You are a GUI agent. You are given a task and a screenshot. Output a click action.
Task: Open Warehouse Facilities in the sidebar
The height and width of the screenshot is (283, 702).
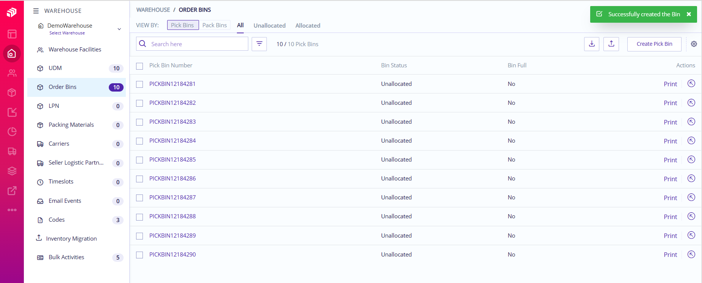pyautogui.click(x=75, y=50)
